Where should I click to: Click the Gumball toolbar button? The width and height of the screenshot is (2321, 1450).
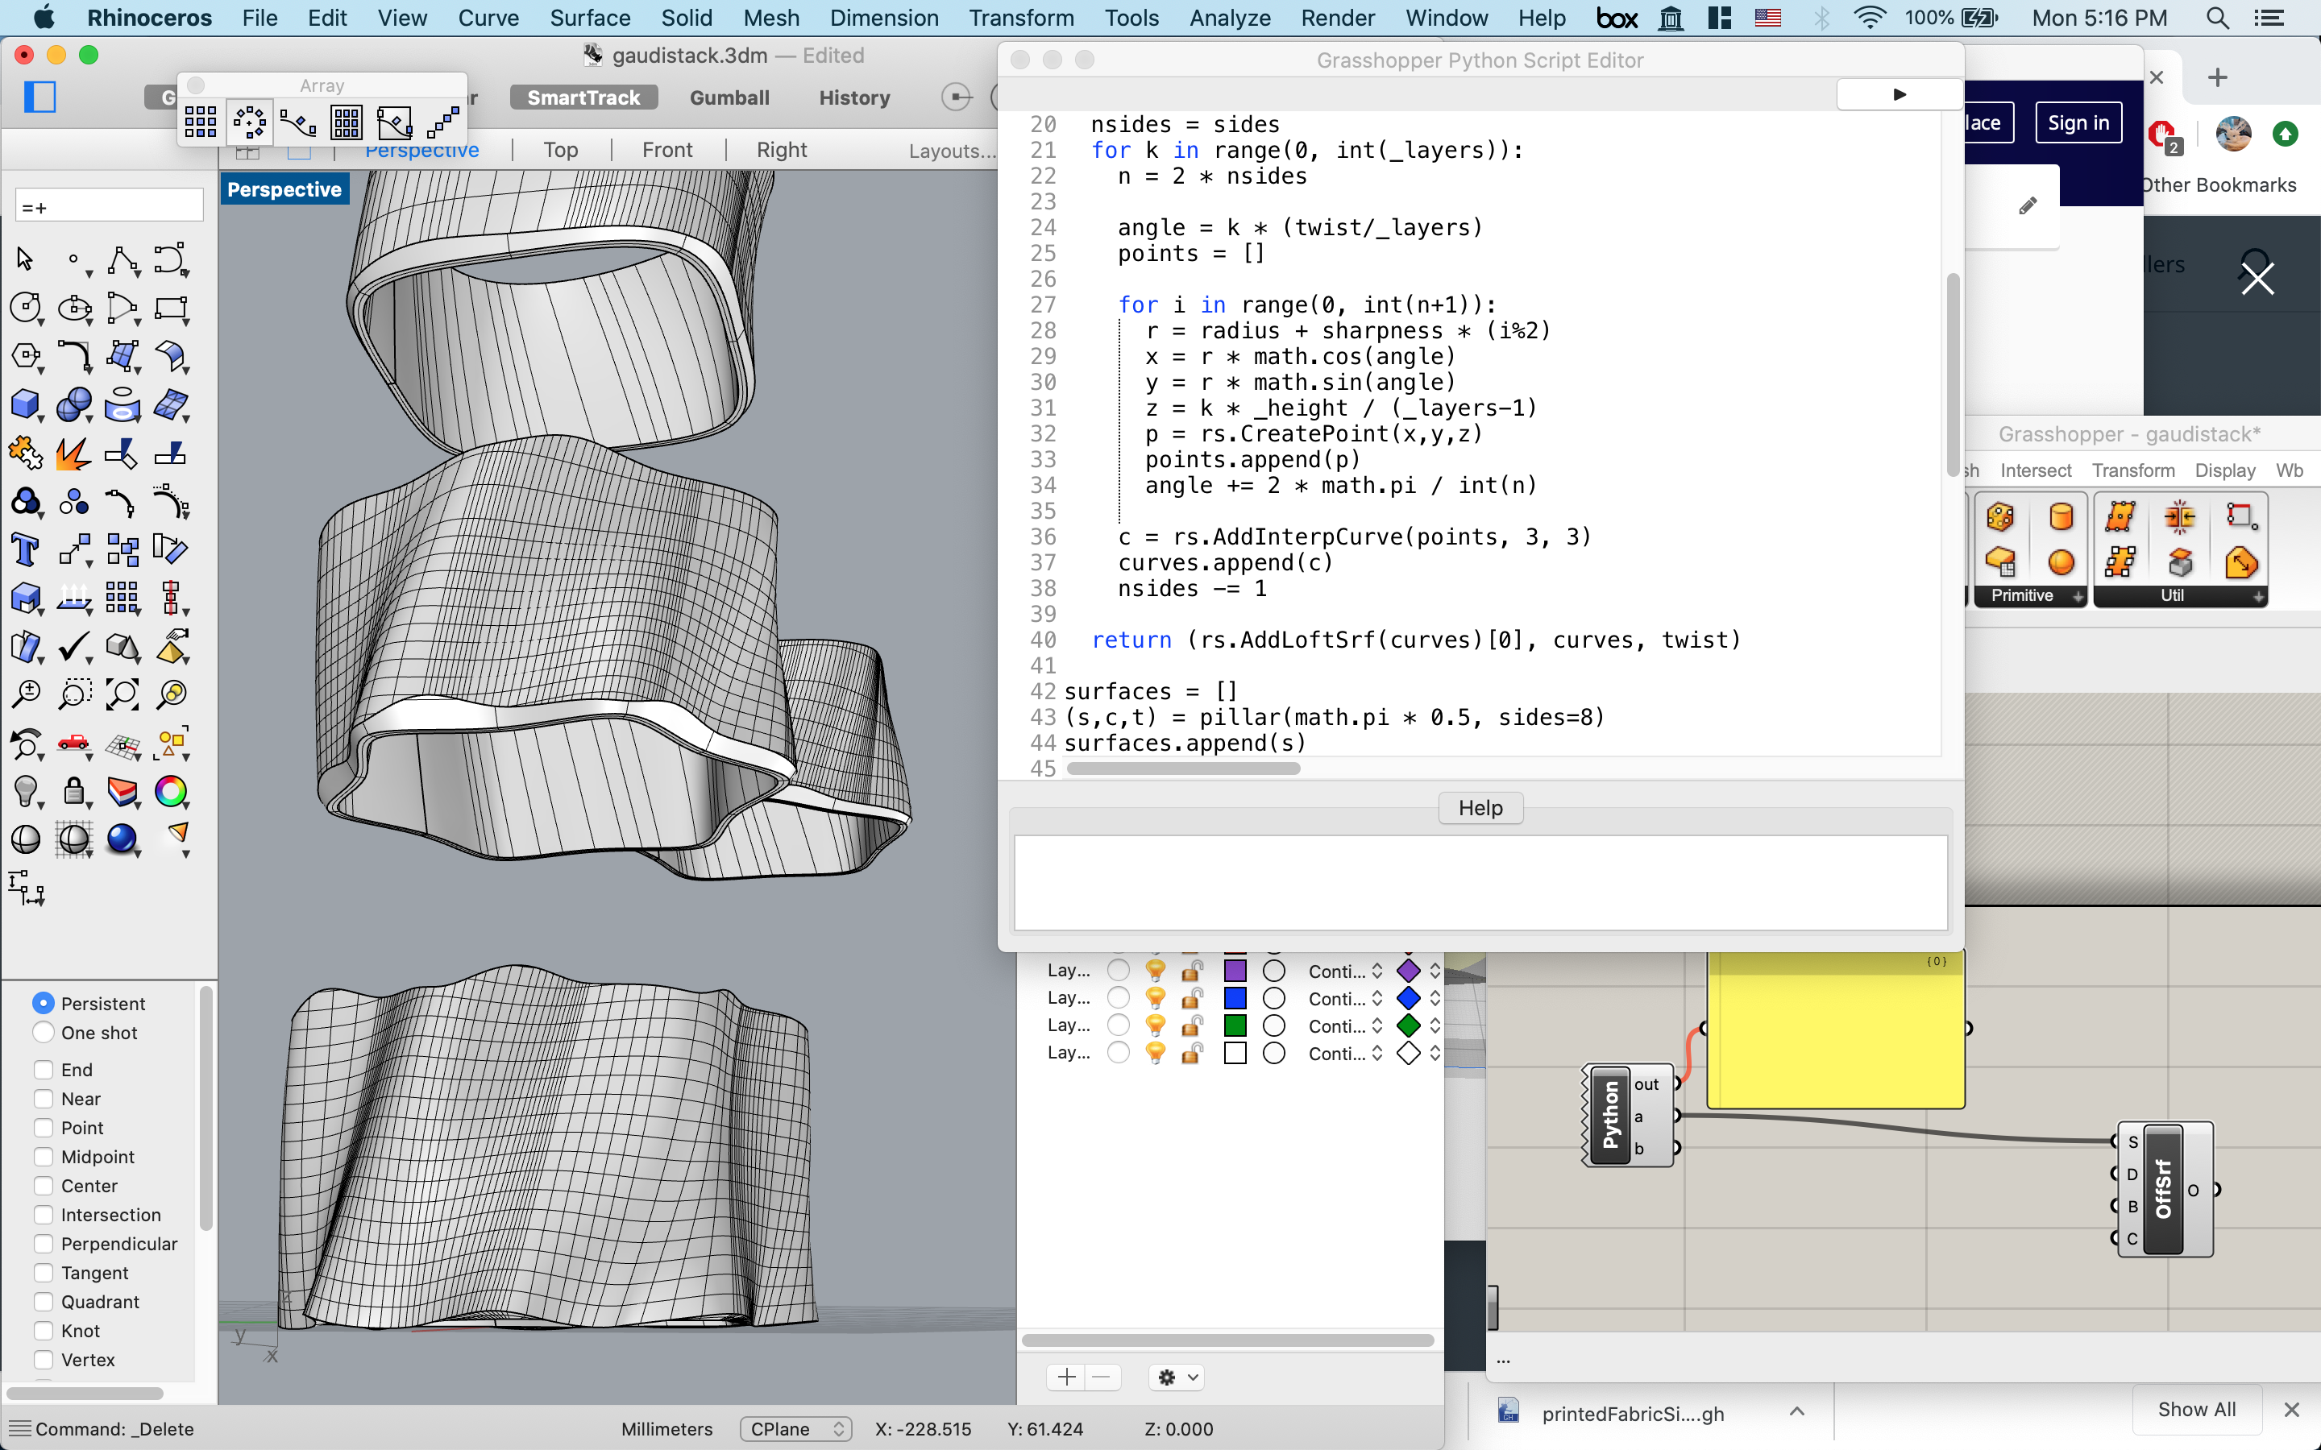click(730, 95)
